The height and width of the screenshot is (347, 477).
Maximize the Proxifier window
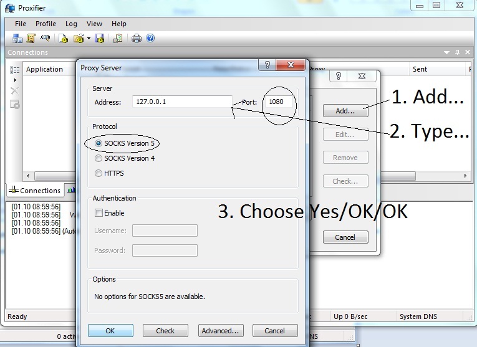436,6
